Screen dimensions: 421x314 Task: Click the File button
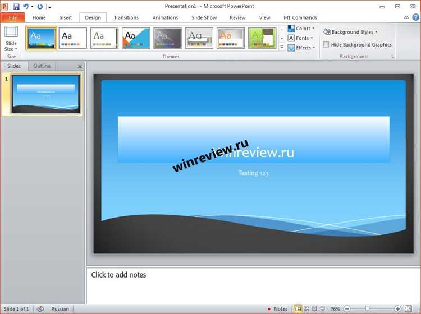coord(13,18)
